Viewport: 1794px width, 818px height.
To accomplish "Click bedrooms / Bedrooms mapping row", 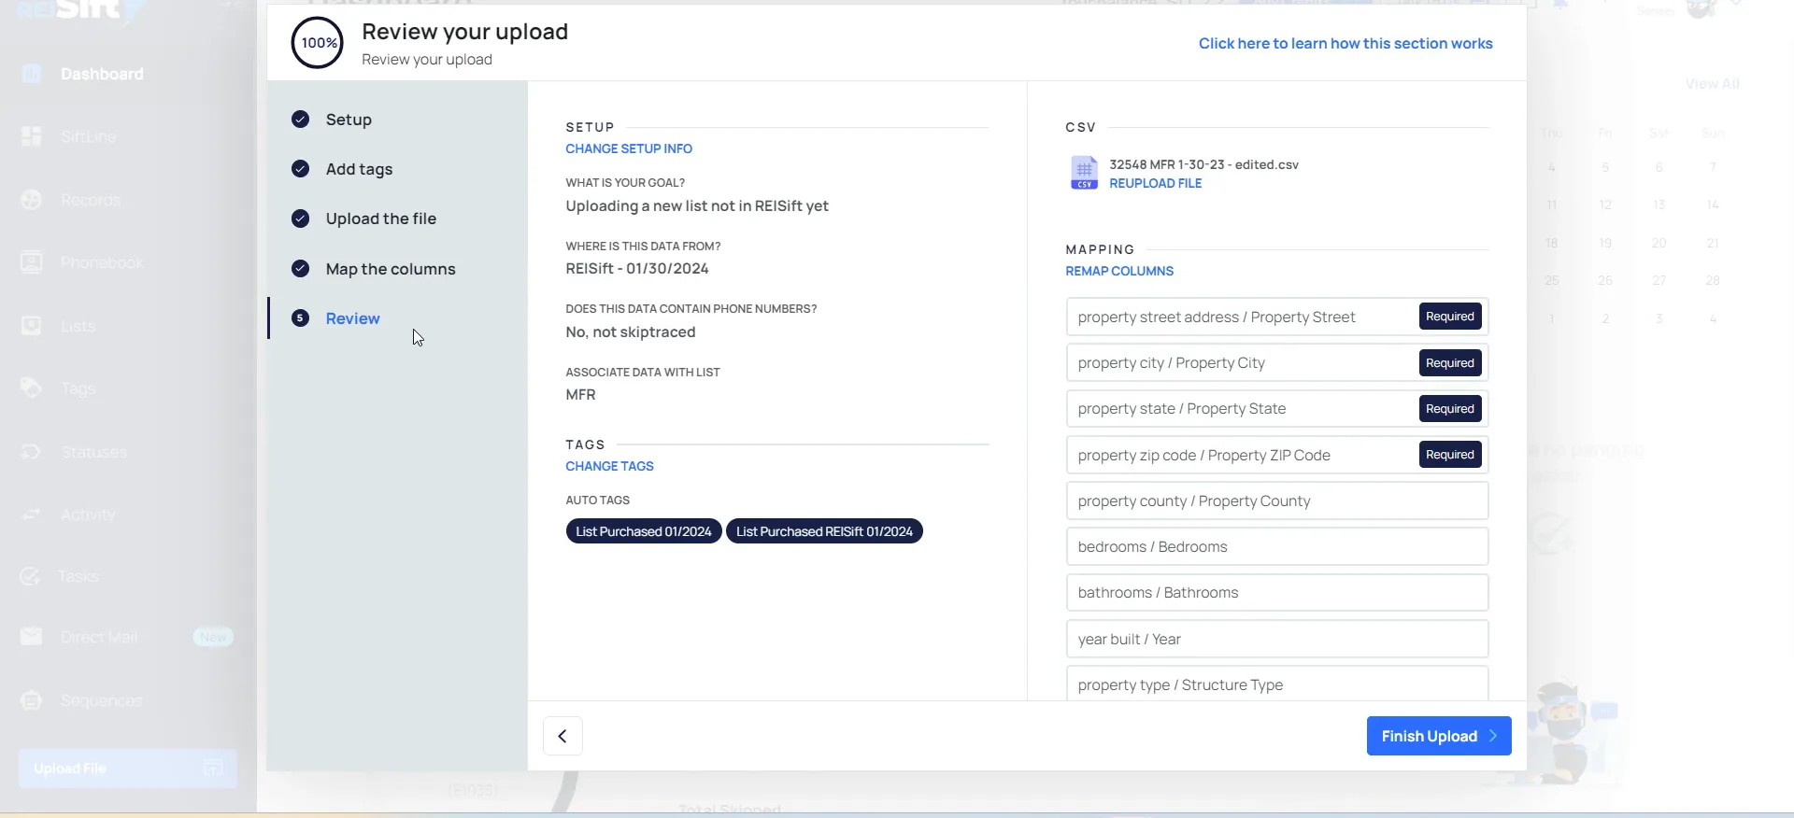I will (x=1277, y=546).
